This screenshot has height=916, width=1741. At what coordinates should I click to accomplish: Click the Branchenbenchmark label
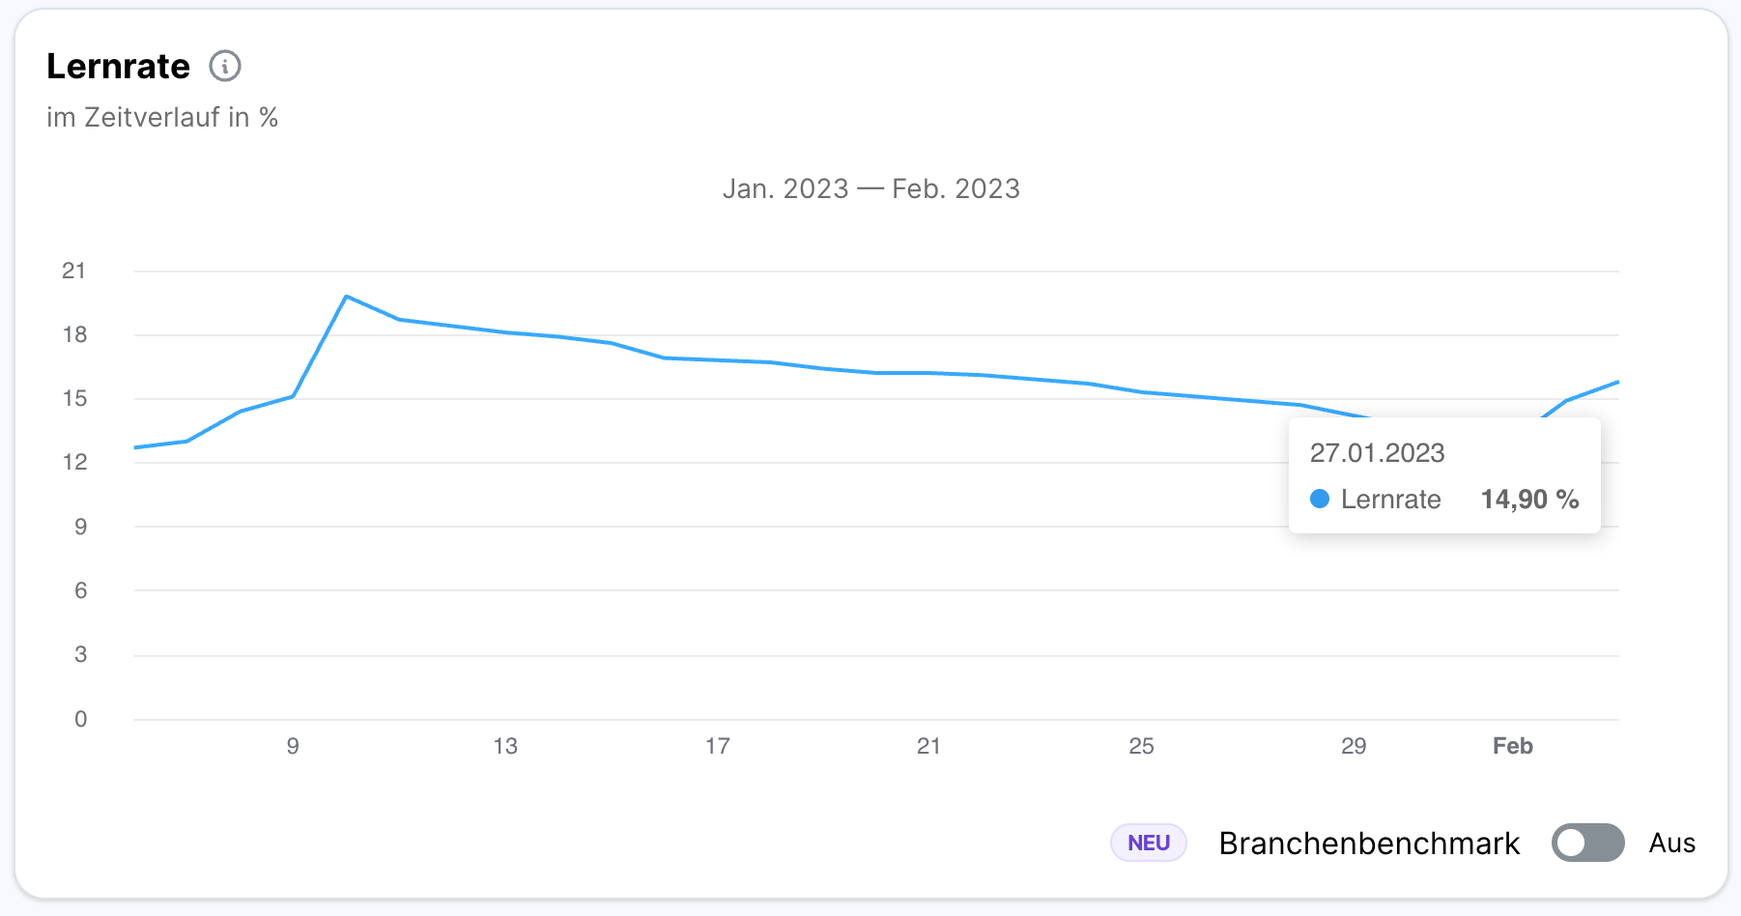point(1368,843)
